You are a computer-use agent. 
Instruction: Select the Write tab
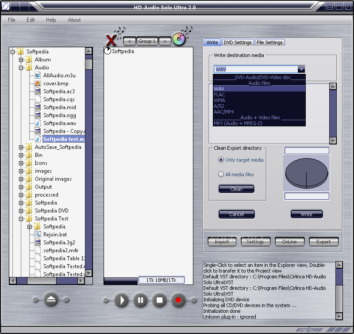pos(212,42)
